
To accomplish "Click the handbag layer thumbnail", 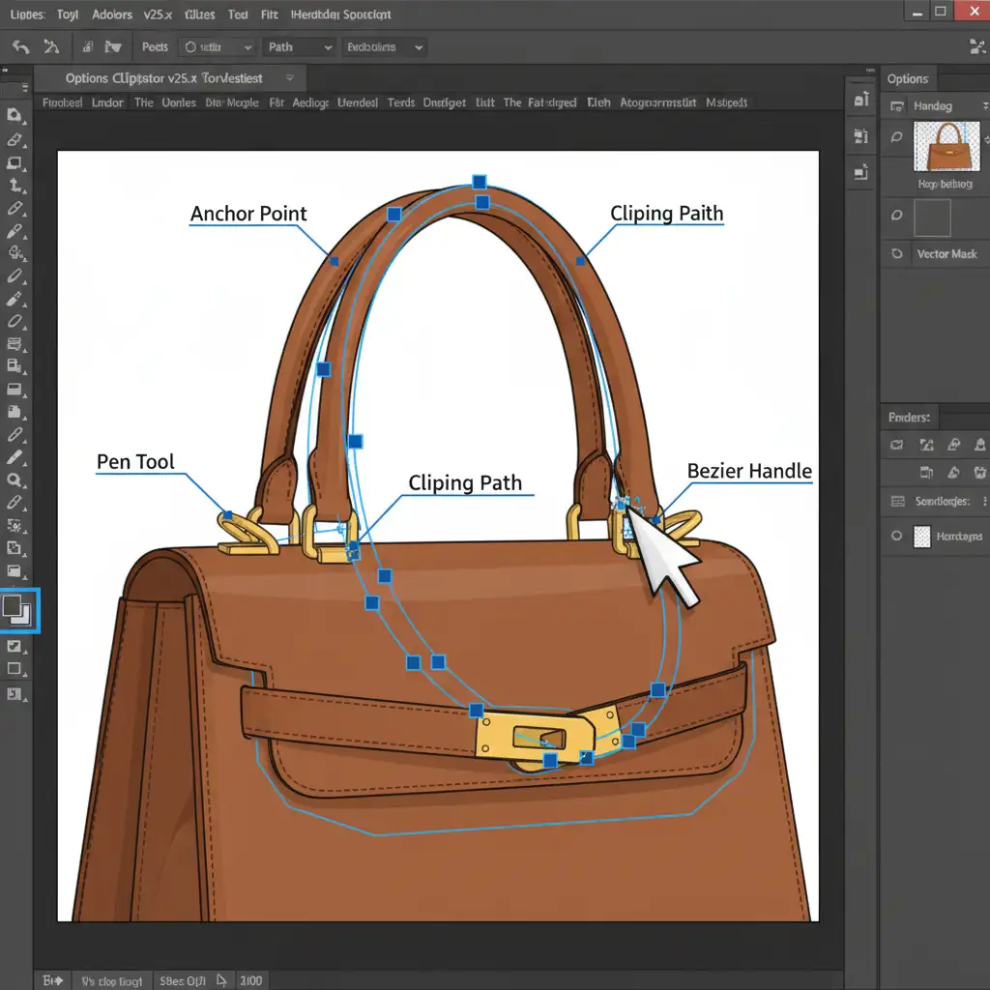I will click(946, 147).
